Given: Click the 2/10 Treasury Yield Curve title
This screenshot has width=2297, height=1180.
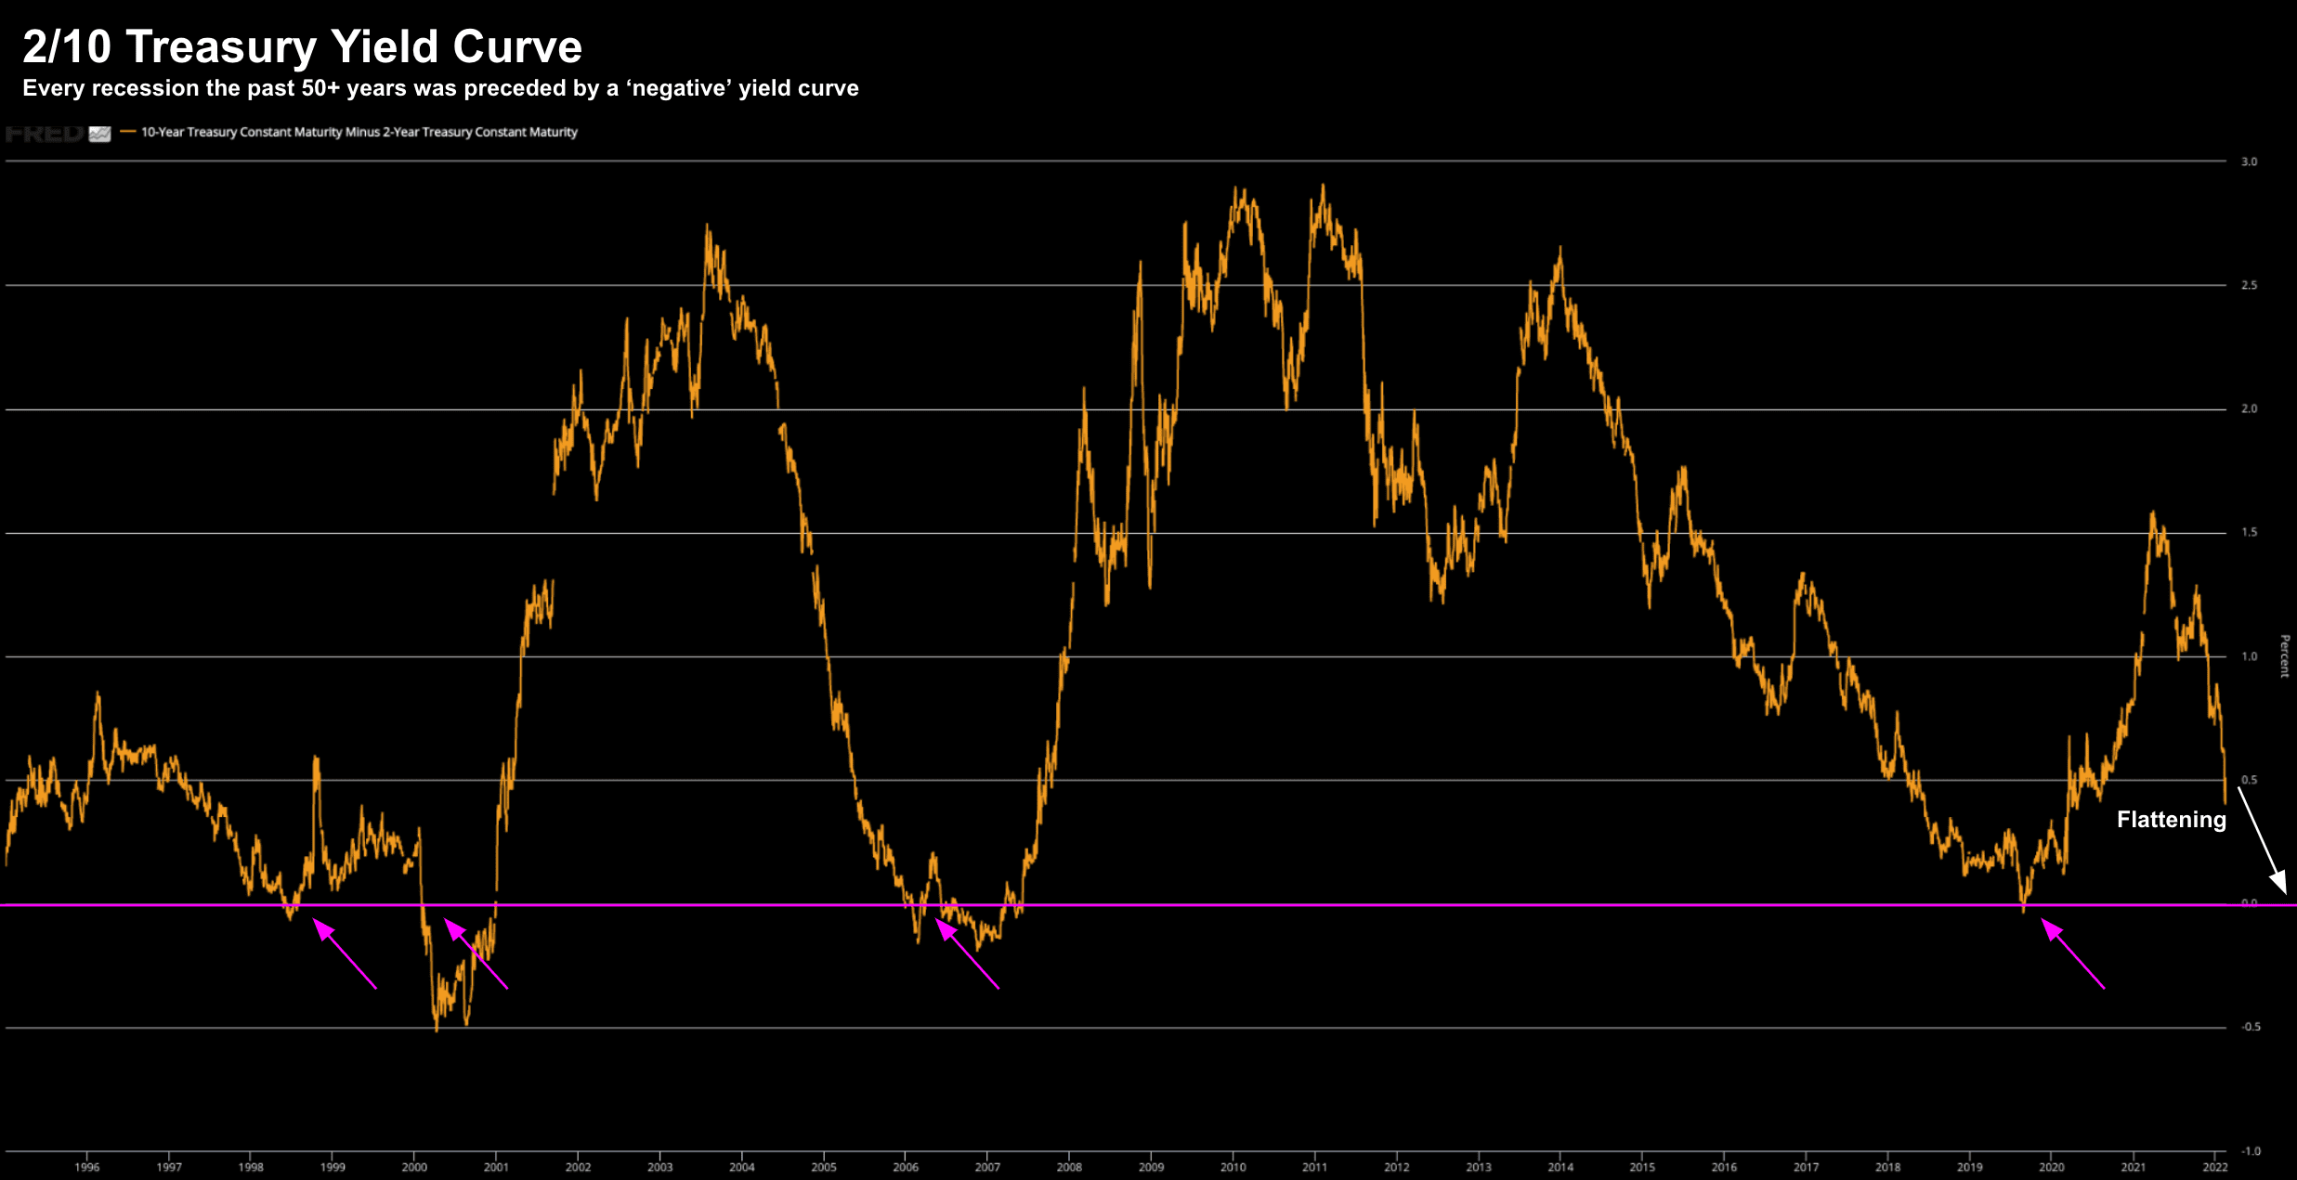Looking at the screenshot, I should [302, 46].
